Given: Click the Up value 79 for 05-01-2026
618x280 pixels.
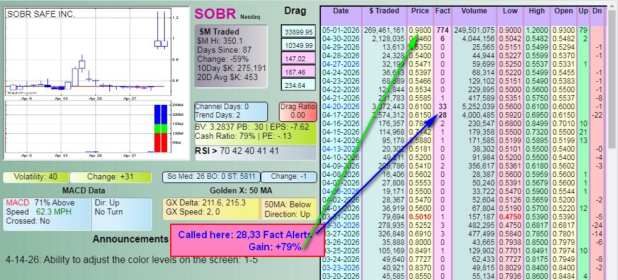Looking at the screenshot, I should click(x=583, y=30).
